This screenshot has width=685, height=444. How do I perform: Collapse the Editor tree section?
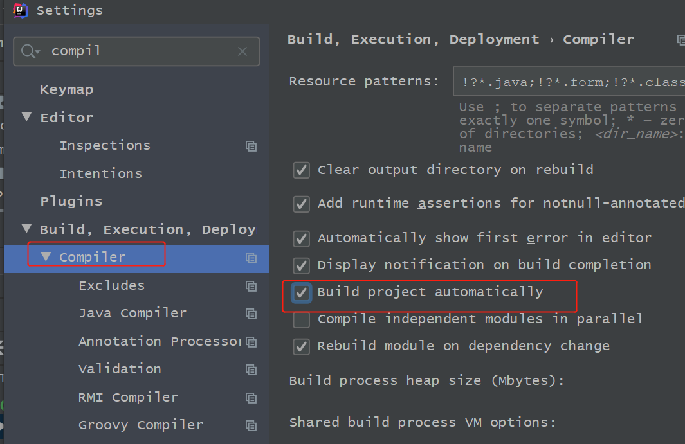coord(26,118)
